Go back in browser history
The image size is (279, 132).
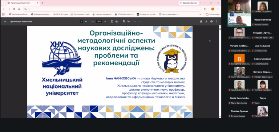[4, 9]
